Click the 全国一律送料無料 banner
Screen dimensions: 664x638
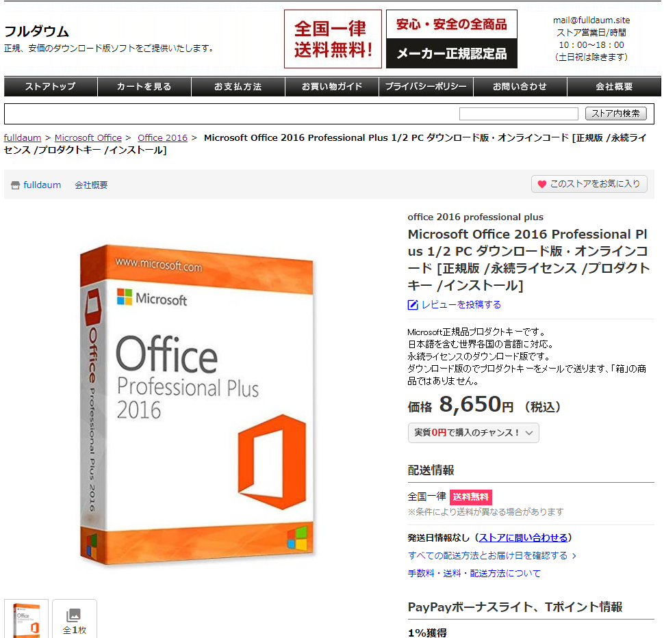333,39
